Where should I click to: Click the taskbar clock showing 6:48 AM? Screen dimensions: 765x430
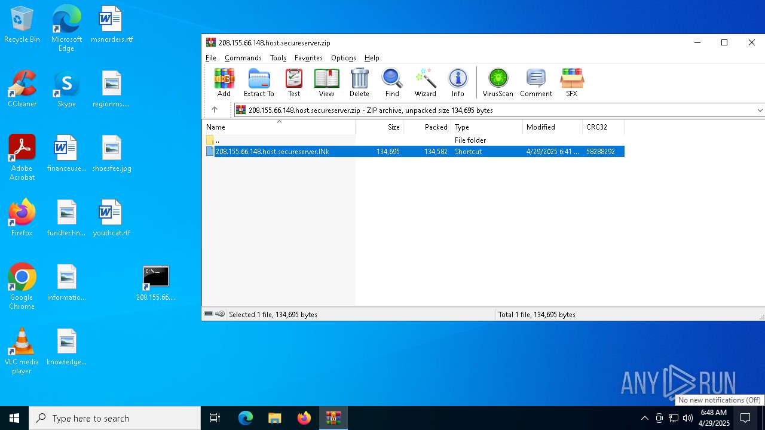714,418
